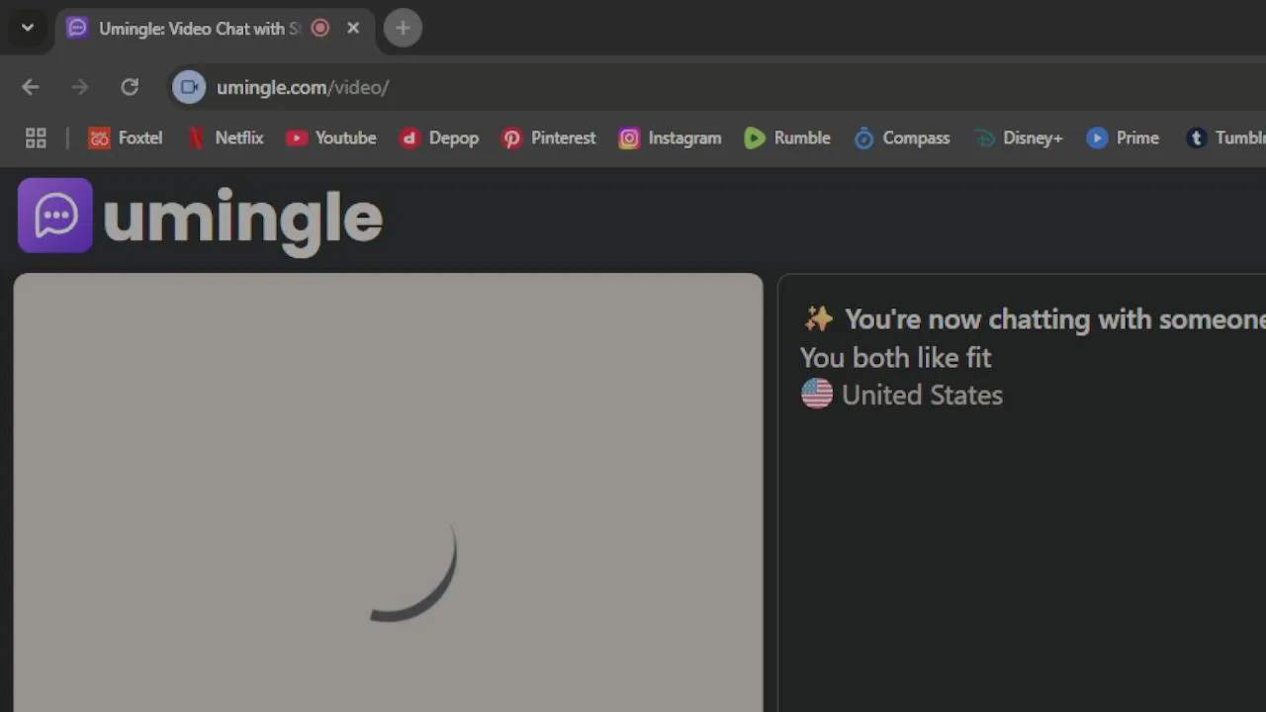This screenshot has width=1266, height=712.
Task: Open the tab search dropdown arrow
Action: [28, 28]
